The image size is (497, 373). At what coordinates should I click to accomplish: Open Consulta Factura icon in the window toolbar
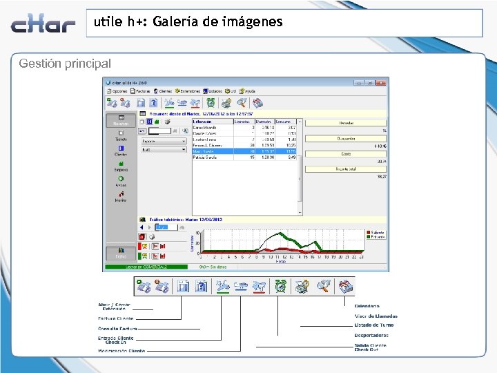153,103
